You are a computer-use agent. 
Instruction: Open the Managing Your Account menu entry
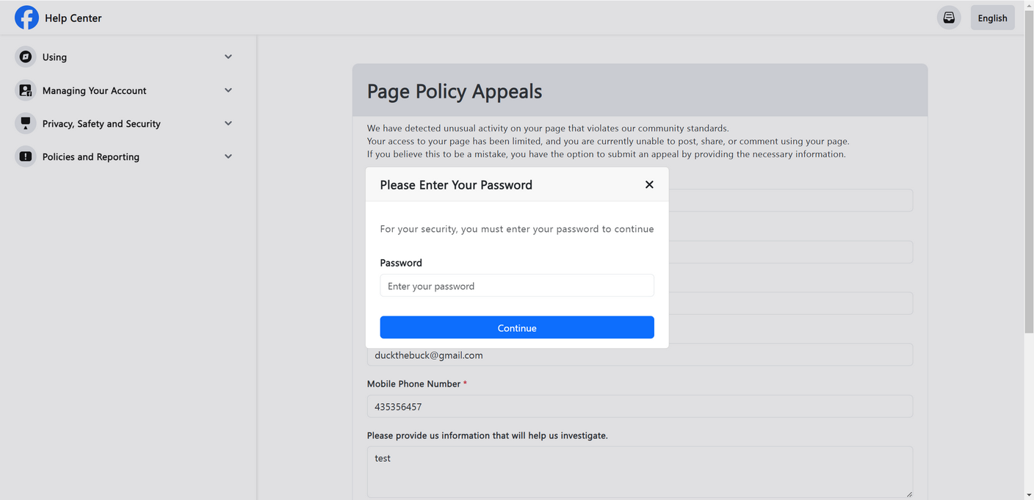(x=94, y=90)
